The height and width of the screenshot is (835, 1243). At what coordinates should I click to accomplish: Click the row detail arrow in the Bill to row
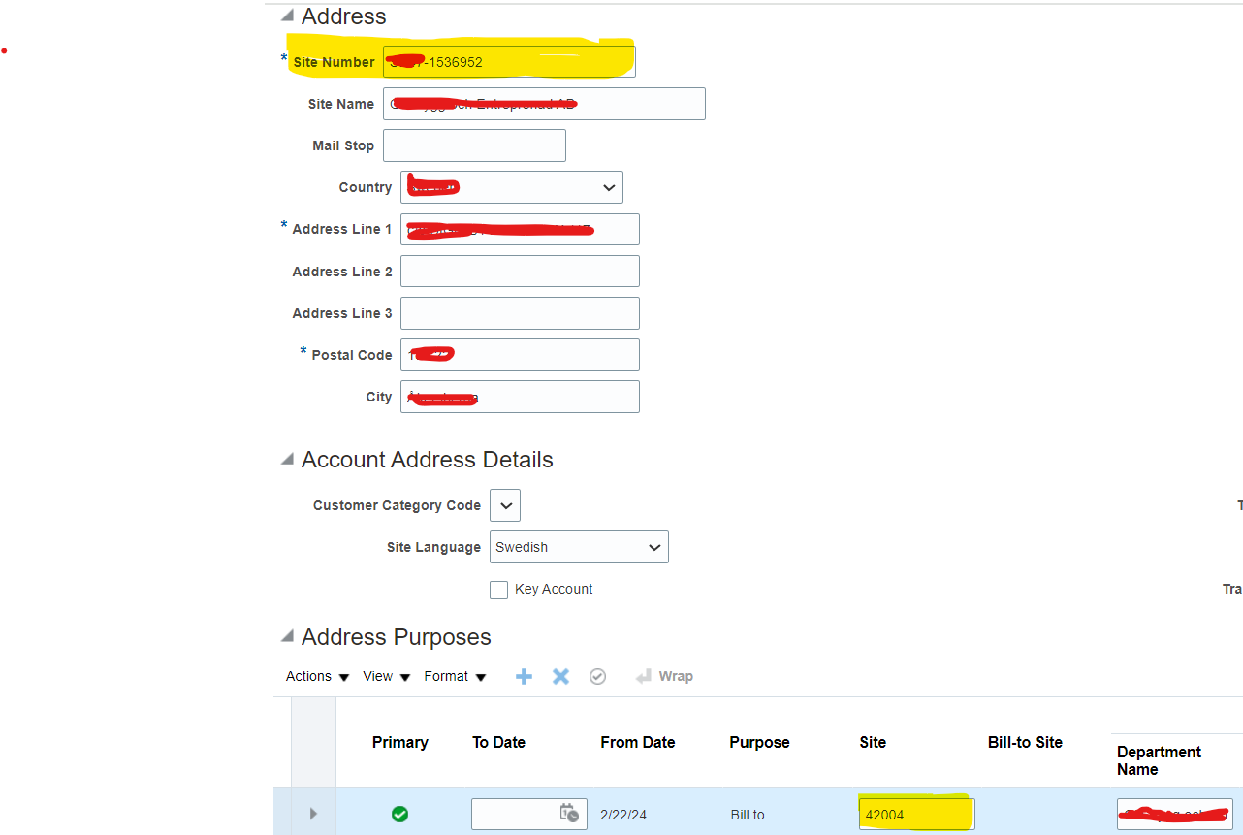click(312, 814)
